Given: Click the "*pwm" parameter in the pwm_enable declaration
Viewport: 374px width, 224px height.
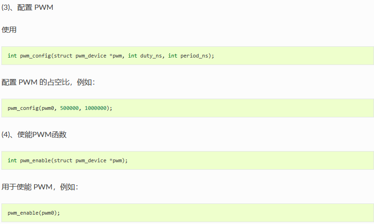Looking at the screenshot, I should 115,160.
